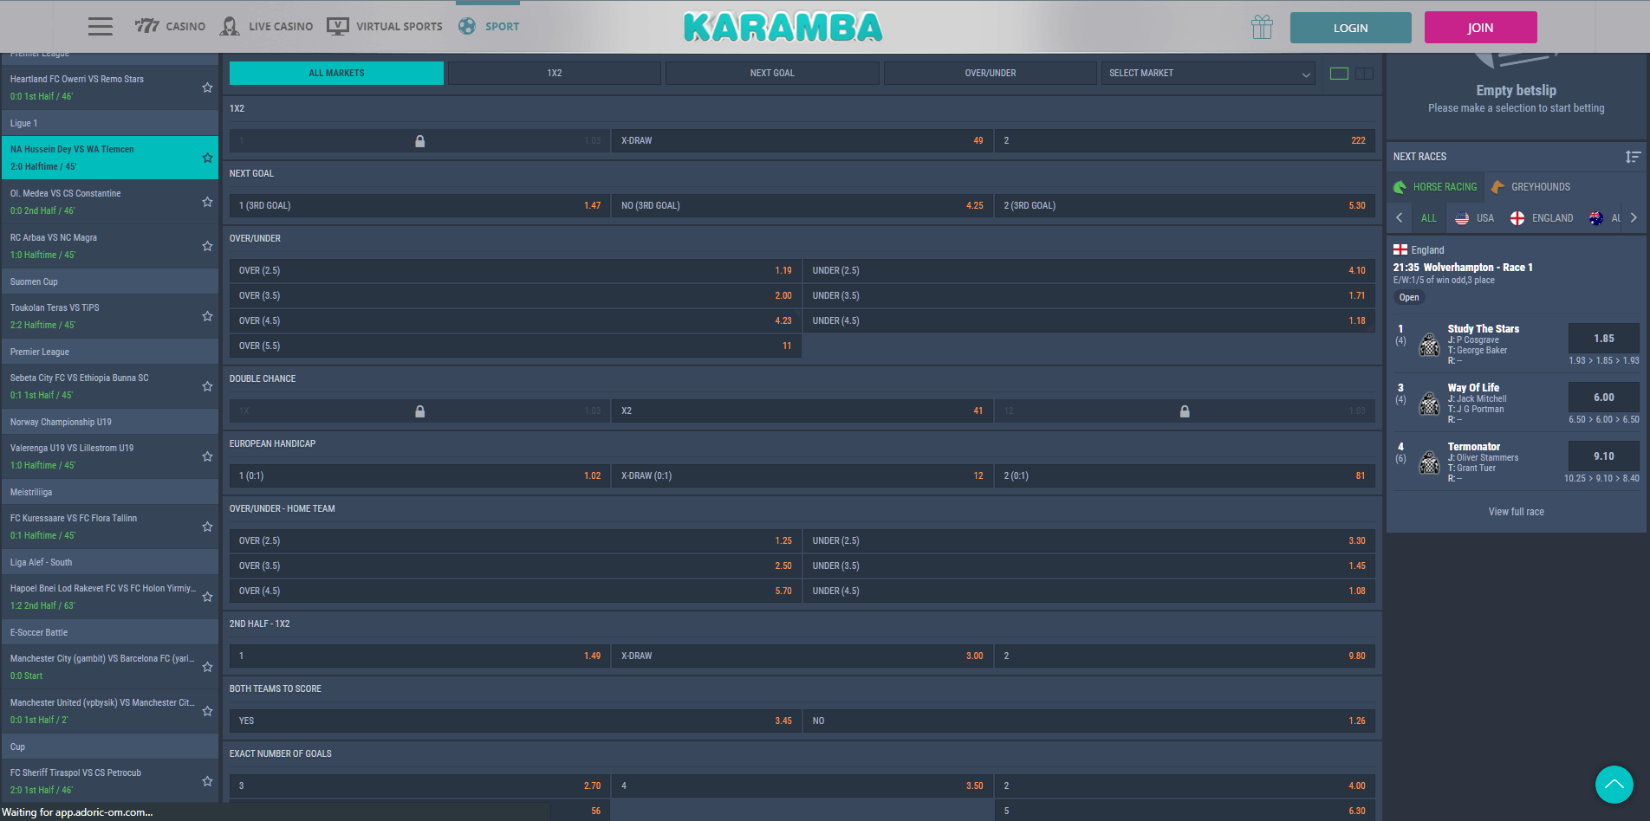Viewport: 1650px width, 821px height.
Task: Collapse the European Handicap market header
Action: click(802, 443)
